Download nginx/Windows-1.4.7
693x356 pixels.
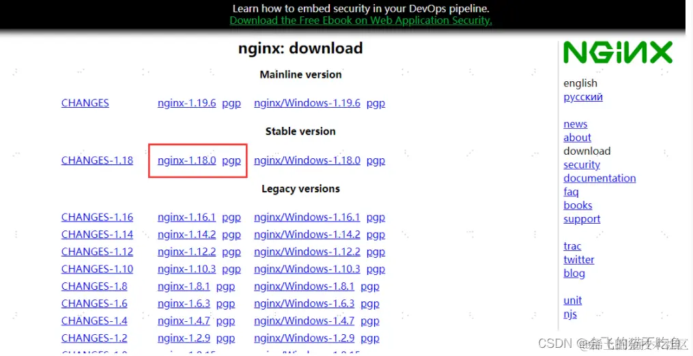(x=304, y=321)
